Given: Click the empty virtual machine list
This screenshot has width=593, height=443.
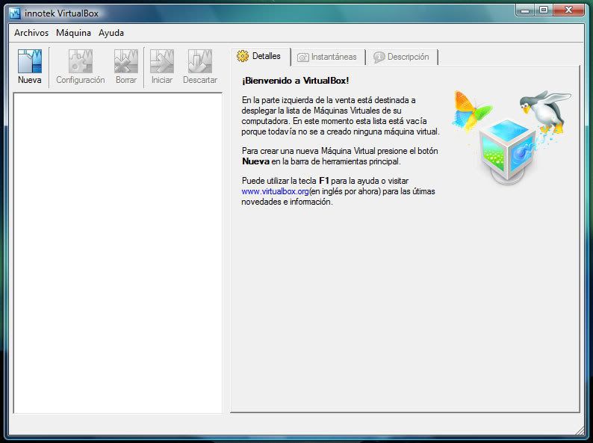Looking at the screenshot, I should tap(117, 253).
